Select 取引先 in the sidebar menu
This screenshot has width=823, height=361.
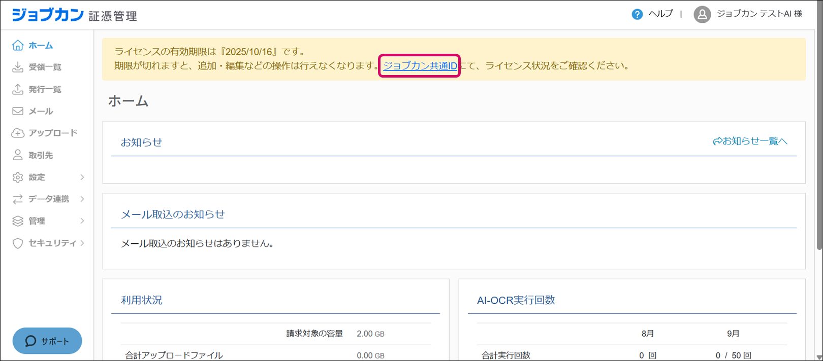click(x=41, y=155)
